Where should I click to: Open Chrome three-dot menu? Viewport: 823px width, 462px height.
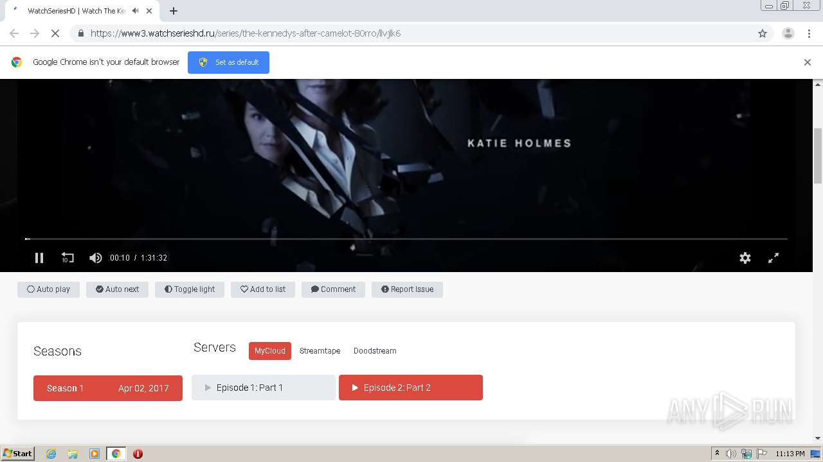809,33
